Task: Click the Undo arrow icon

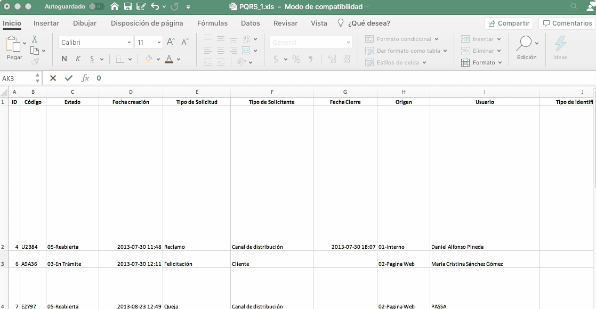Action: (155, 7)
